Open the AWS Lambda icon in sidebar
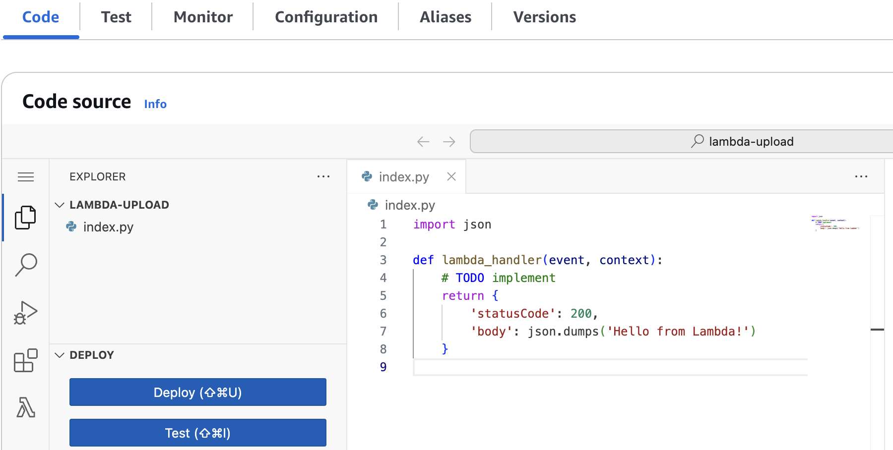Viewport: 893px width, 450px height. [26, 407]
